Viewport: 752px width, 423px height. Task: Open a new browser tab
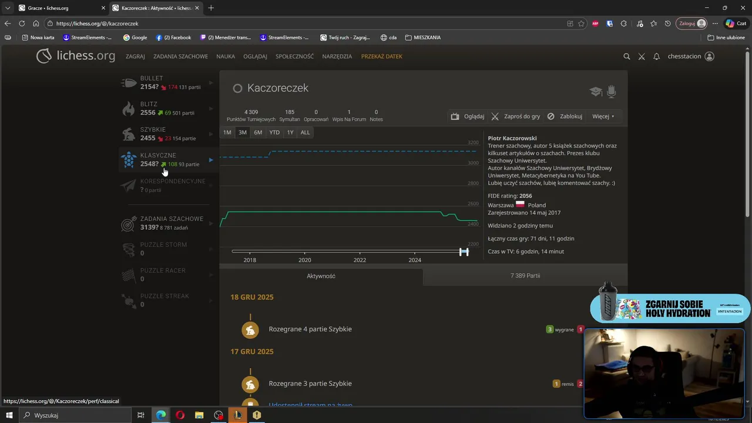pyautogui.click(x=211, y=8)
